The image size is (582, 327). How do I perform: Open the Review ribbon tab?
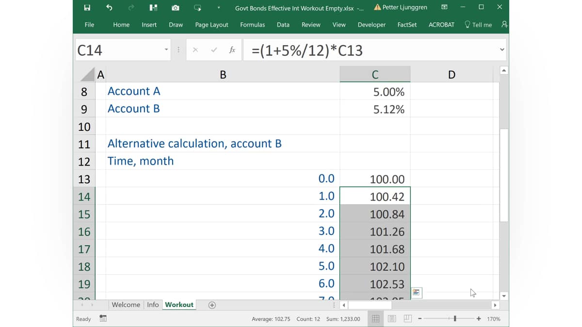point(311,25)
